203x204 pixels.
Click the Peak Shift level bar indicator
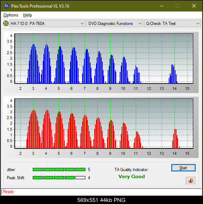tap(59, 178)
